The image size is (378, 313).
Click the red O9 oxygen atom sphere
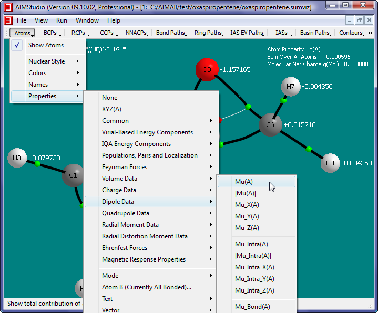206,70
